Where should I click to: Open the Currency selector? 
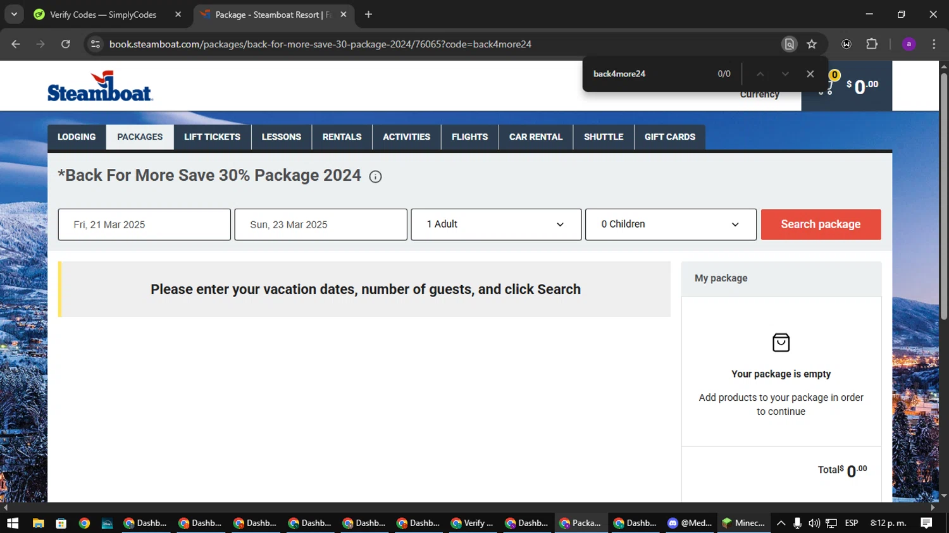pos(759,94)
